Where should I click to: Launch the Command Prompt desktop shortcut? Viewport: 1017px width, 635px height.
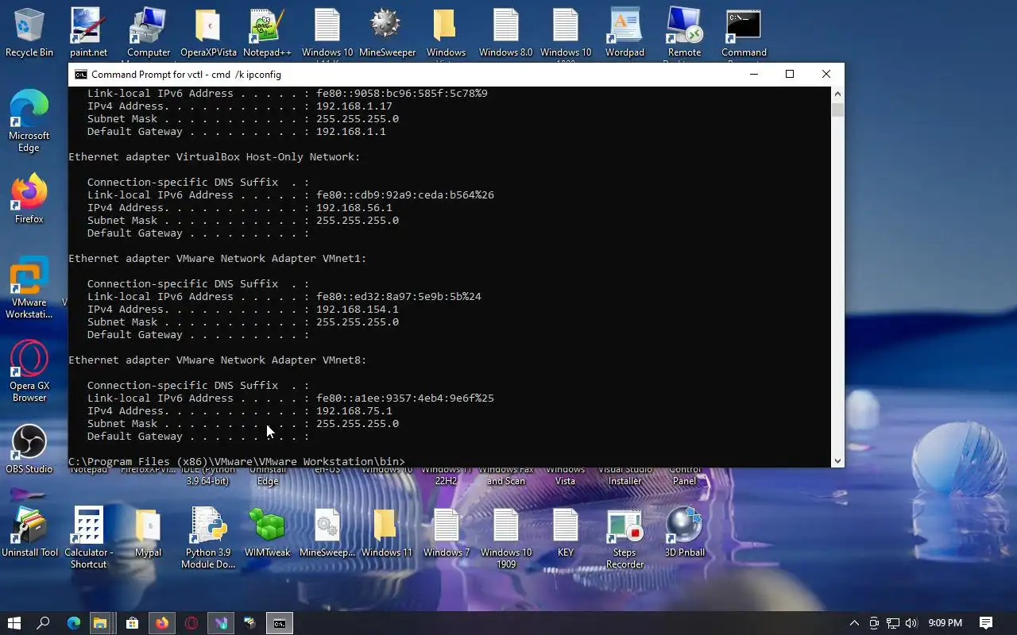click(744, 32)
